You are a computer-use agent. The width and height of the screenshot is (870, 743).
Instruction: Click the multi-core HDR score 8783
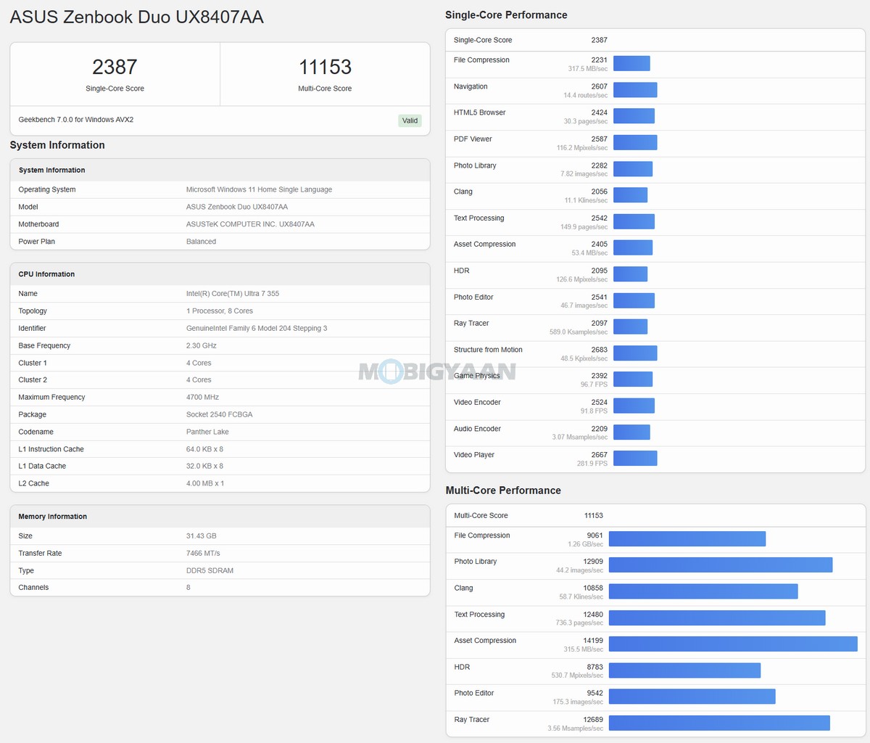point(594,667)
